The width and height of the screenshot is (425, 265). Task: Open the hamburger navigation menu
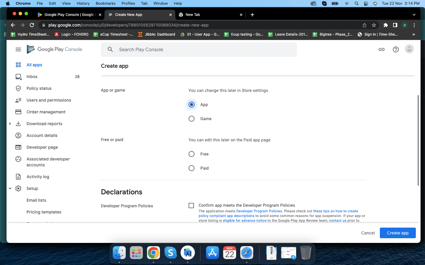pyautogui.click(x=18, y=49)
